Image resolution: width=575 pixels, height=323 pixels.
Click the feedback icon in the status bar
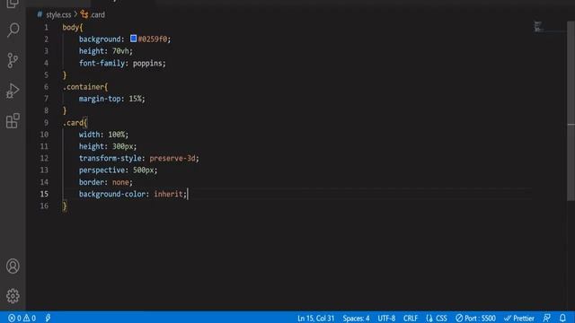pos(547,318)
